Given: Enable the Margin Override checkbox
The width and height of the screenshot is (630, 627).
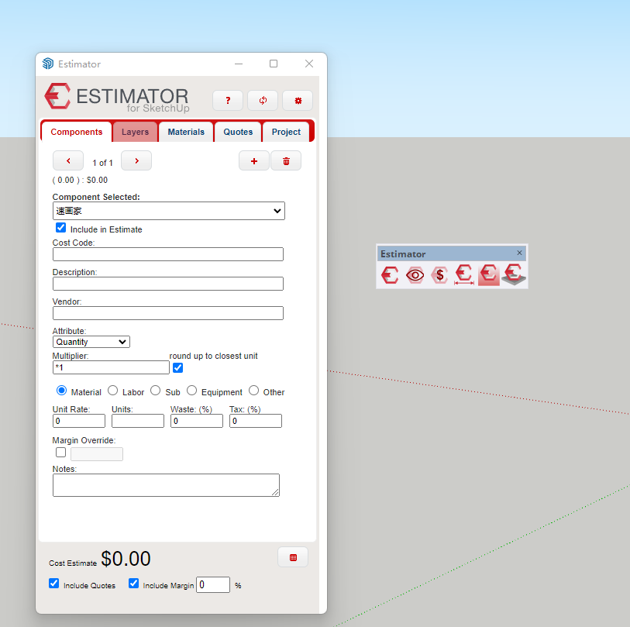Looking at the screenshot, I should (61, 453).
